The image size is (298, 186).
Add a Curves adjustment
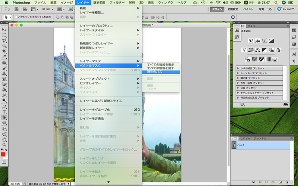click(264, 40)
